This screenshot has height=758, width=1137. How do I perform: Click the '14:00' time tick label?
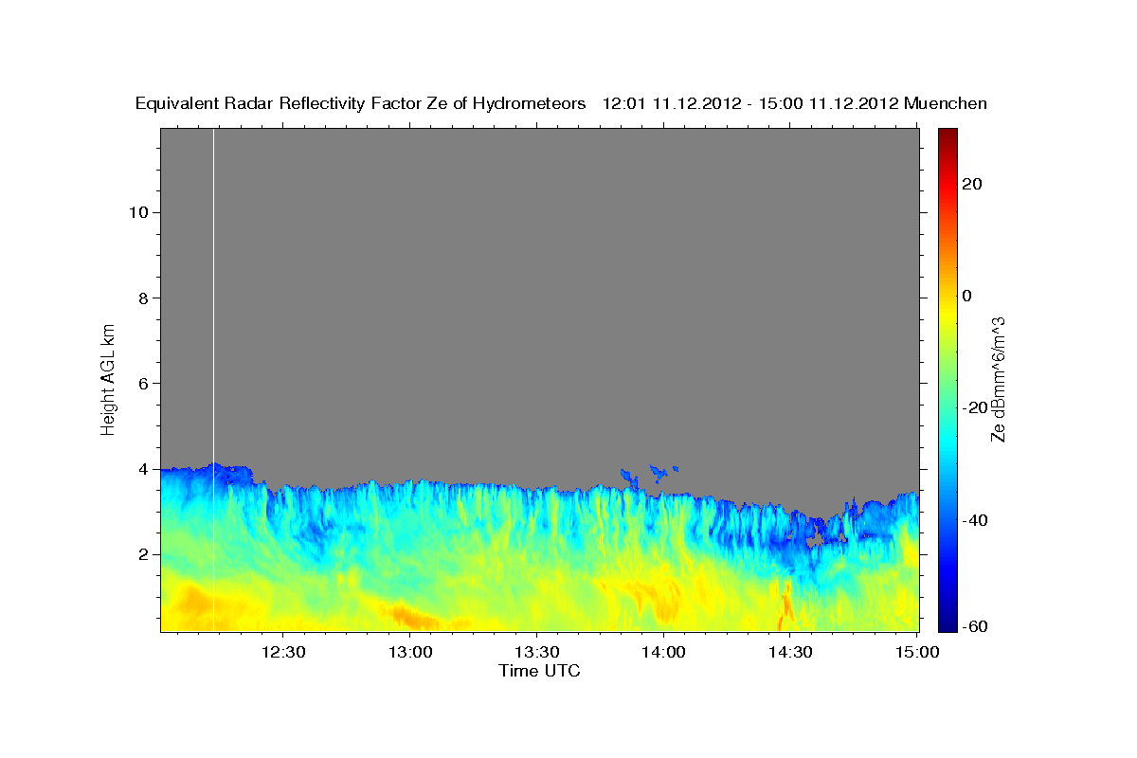pos(663,652)
